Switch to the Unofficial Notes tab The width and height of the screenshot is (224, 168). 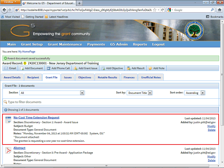[151, 77]
